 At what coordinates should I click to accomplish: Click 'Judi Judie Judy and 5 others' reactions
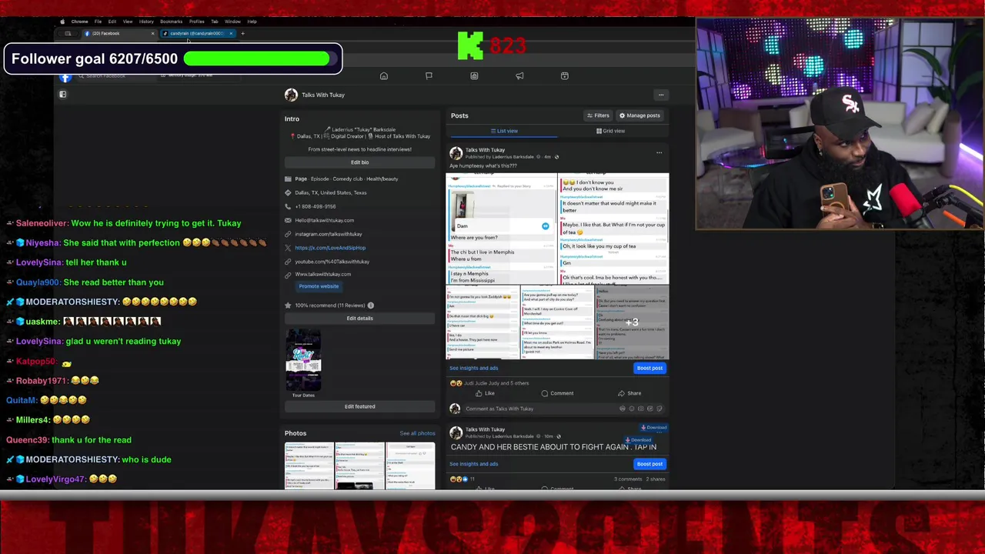pos(496,383)
